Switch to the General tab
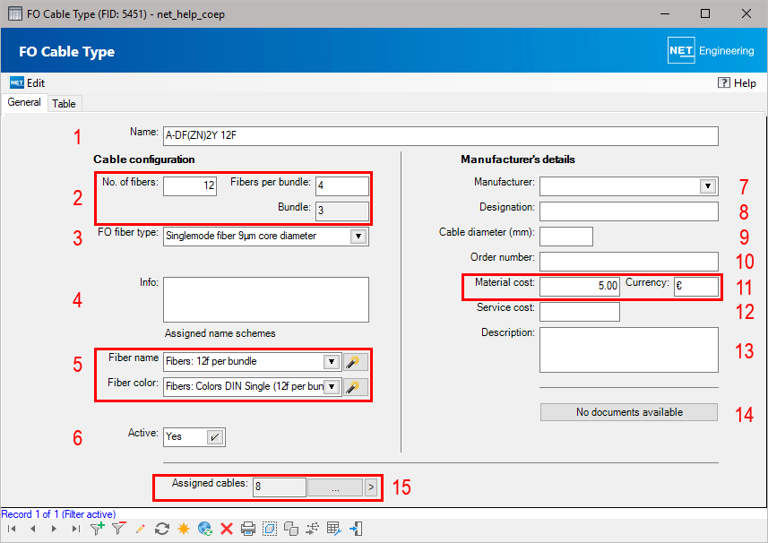Screen dimensions: 768x543 pos(24,102)
